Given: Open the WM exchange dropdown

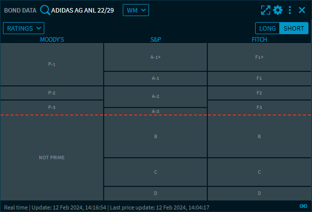Looking at the screenshot, I should coord(135,10).
